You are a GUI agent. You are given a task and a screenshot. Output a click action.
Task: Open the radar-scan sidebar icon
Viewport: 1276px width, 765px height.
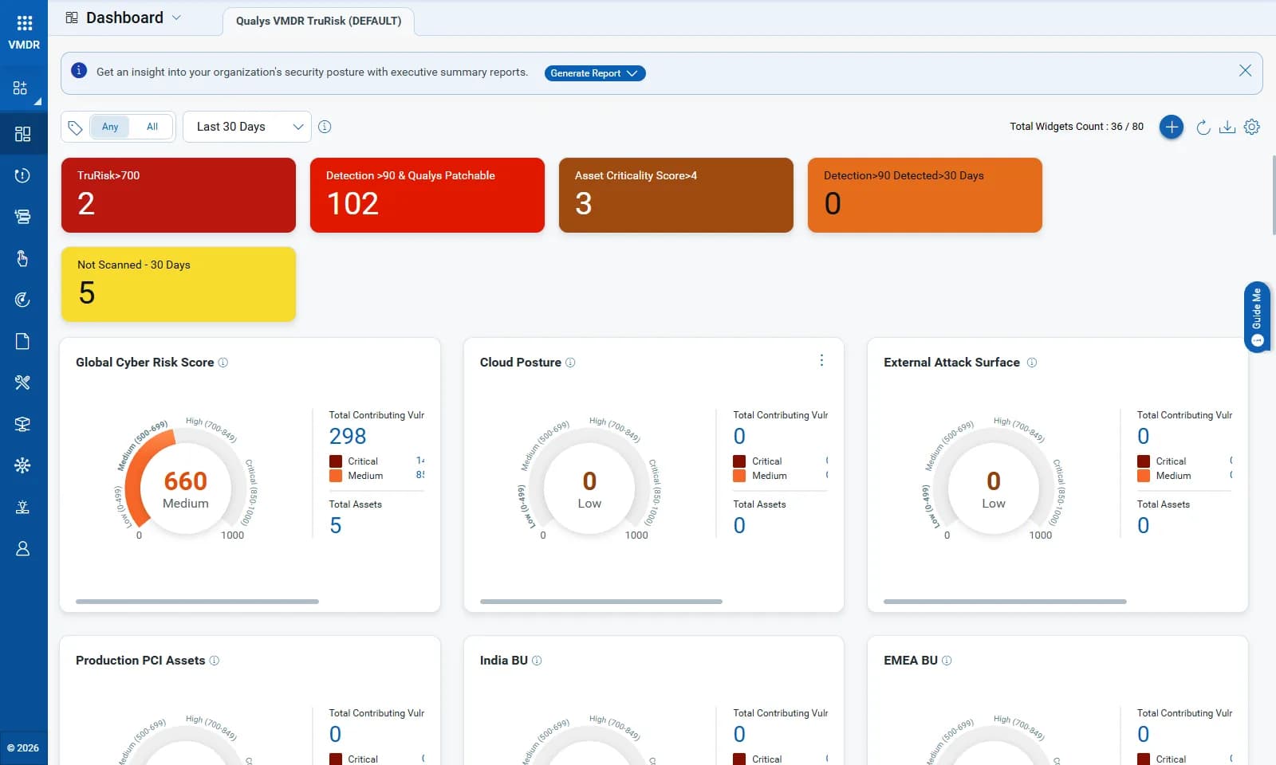point(22,300)
